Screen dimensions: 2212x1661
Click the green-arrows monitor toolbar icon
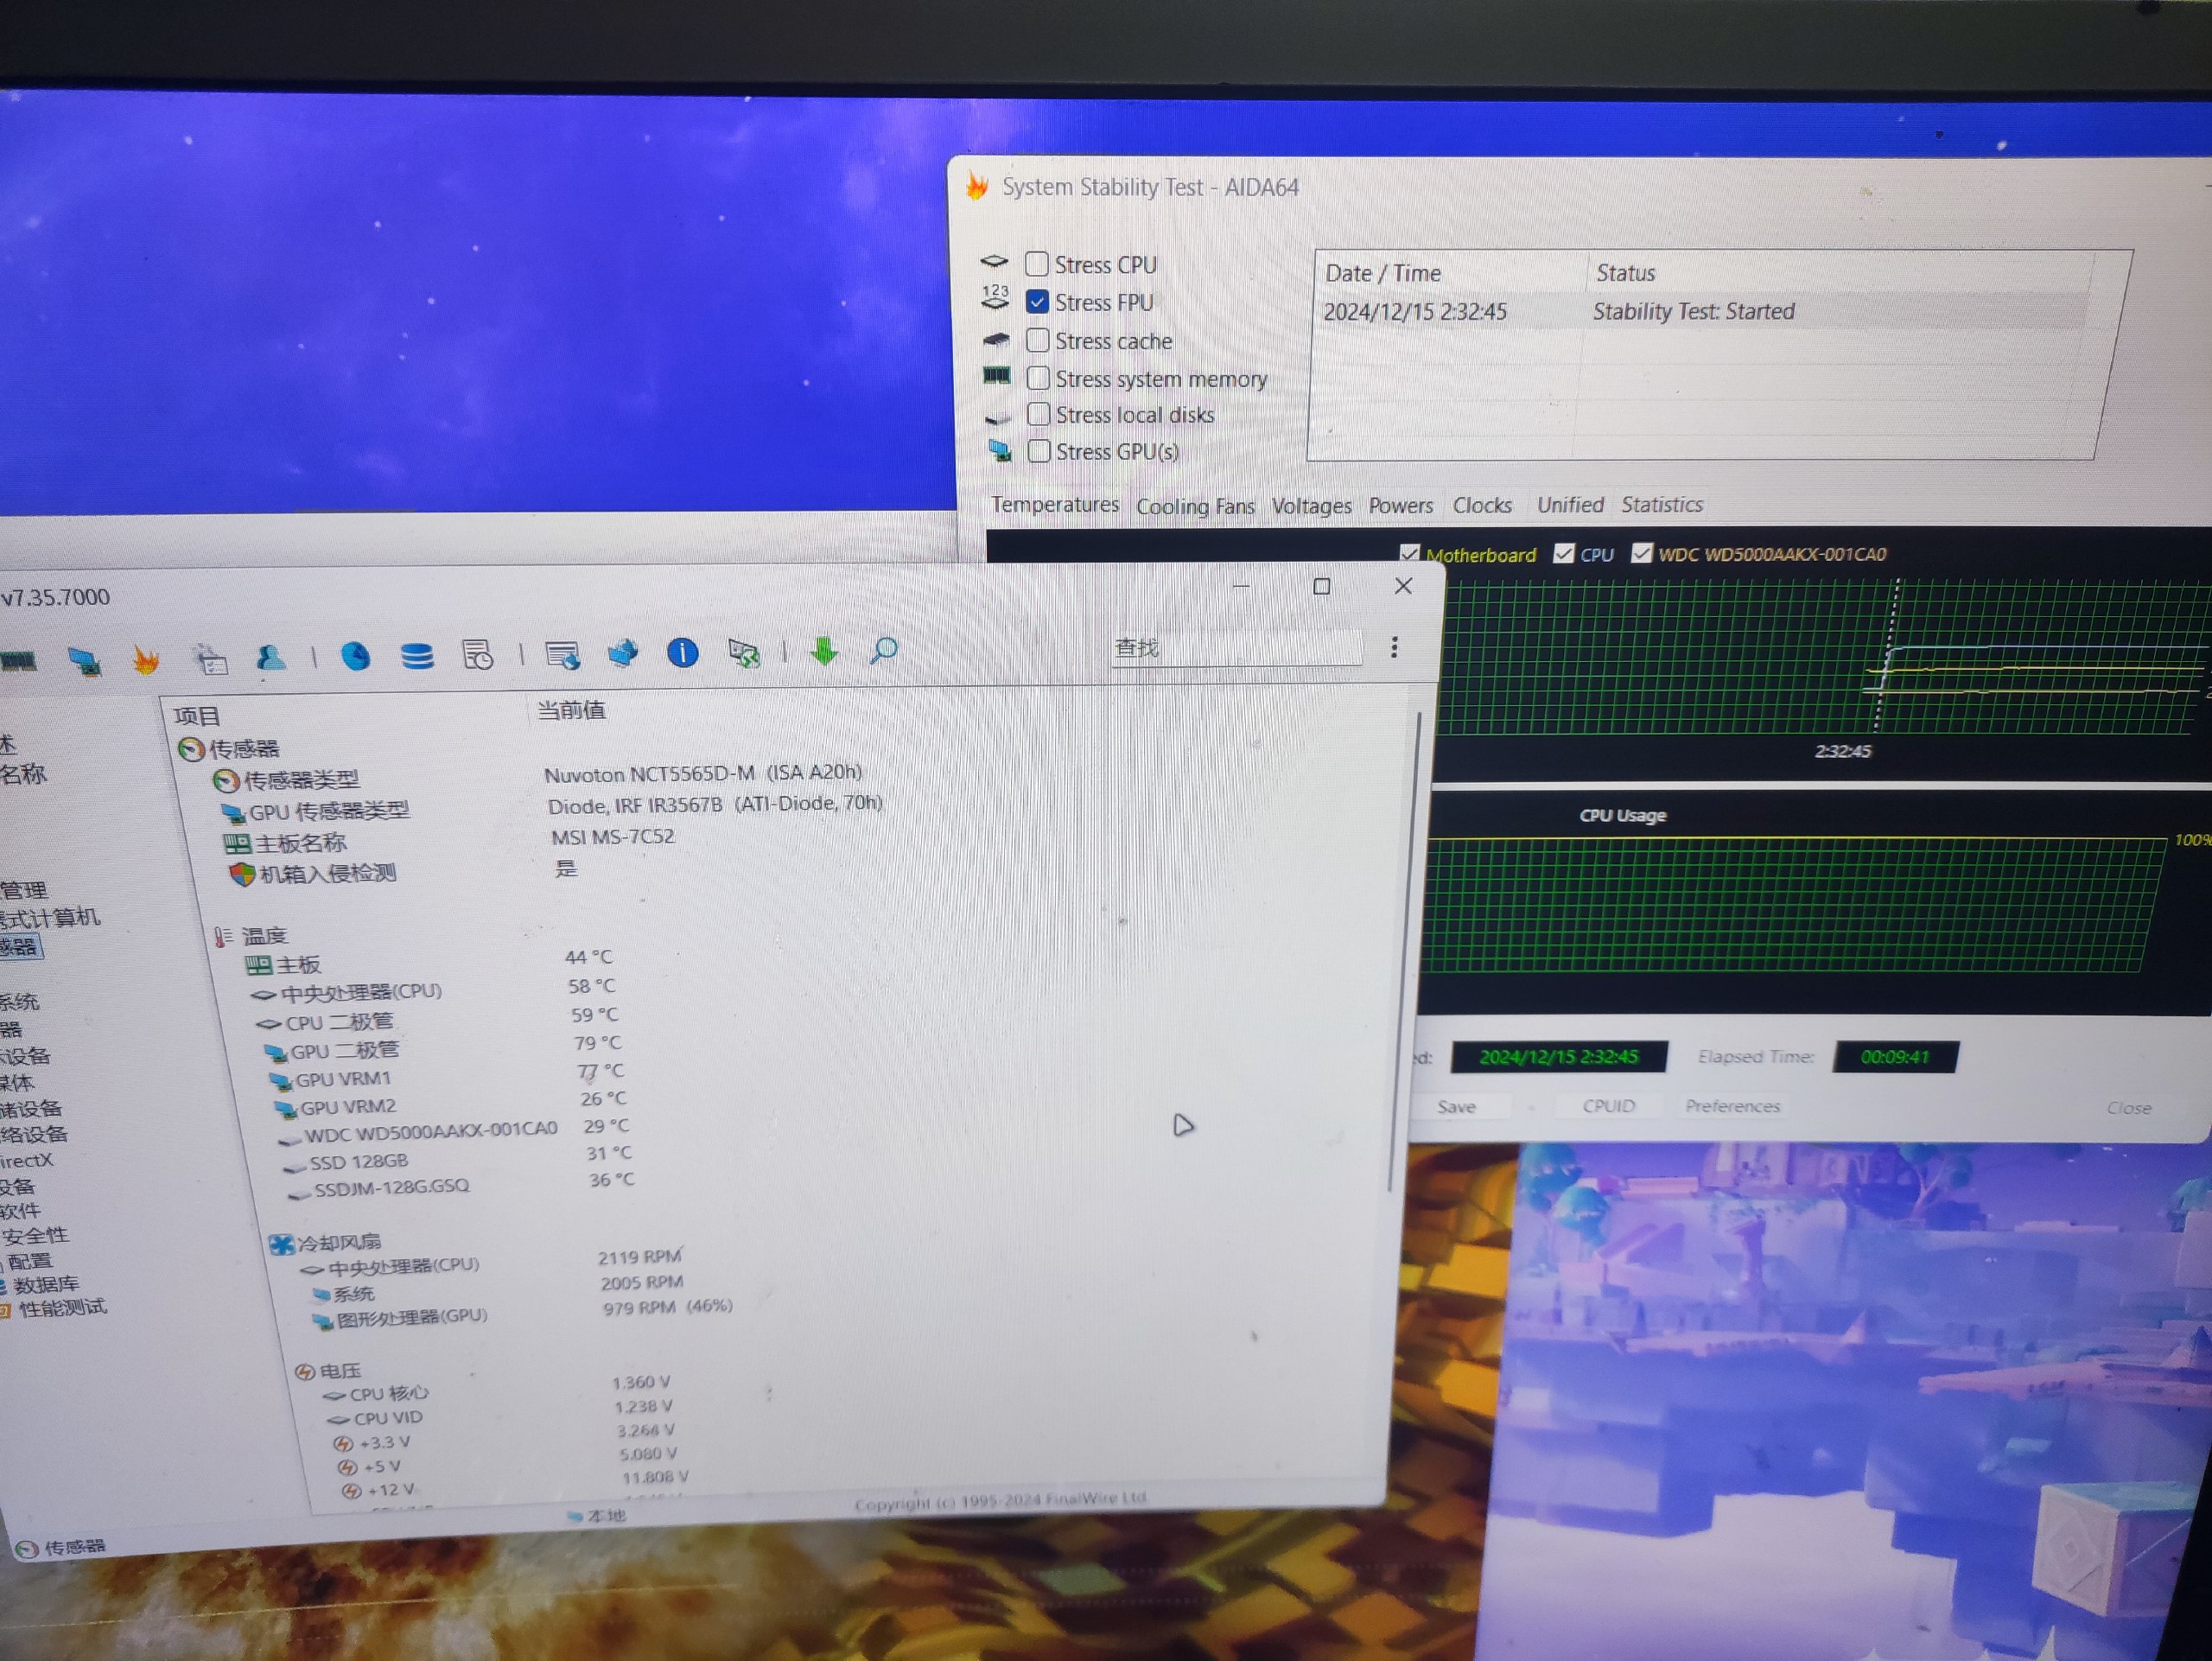pyautogui.click(x=744, y=653)
